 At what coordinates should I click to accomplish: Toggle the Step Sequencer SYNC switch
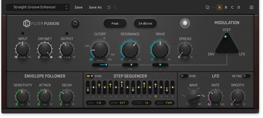[x=90, y=76]
